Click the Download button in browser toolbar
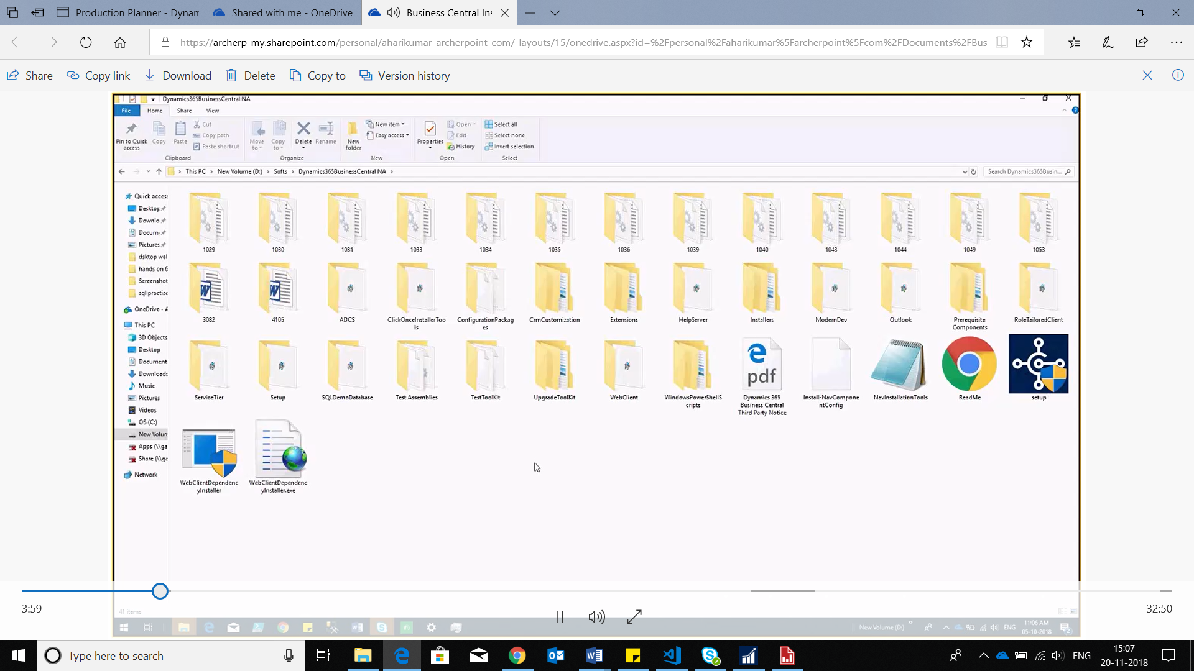The image size is (1194, 671). click(178, 75)
